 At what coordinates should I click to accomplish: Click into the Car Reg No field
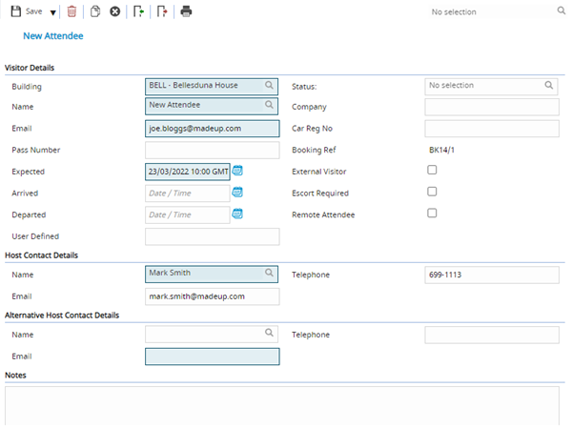point(491,129)
